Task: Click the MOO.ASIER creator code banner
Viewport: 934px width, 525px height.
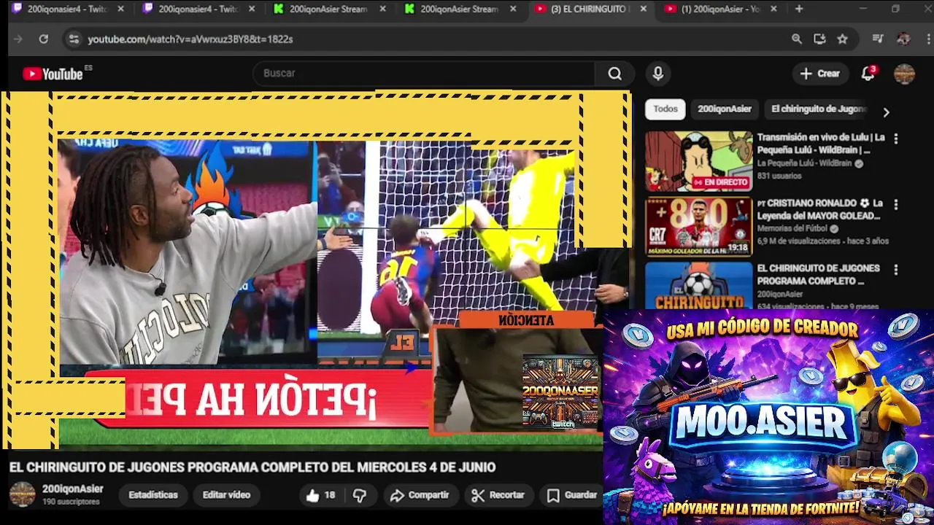Action: coord(768,416)
